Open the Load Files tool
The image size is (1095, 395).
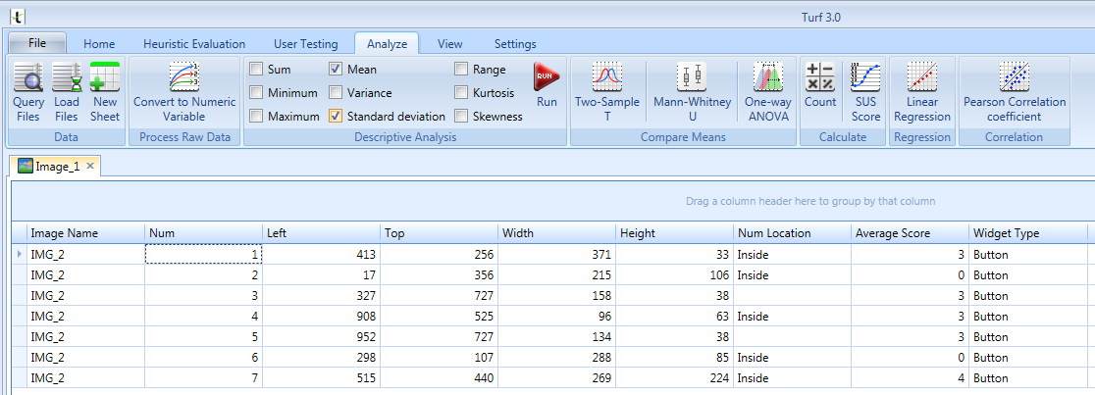[x=66, y=92]
